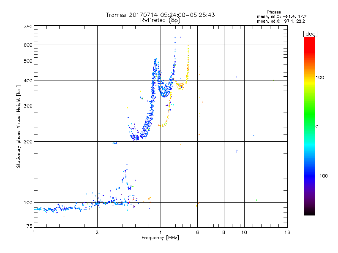Click the x-axis tick label '4'
The height and width of the screenshot is (253, 338).
(161, 232)
